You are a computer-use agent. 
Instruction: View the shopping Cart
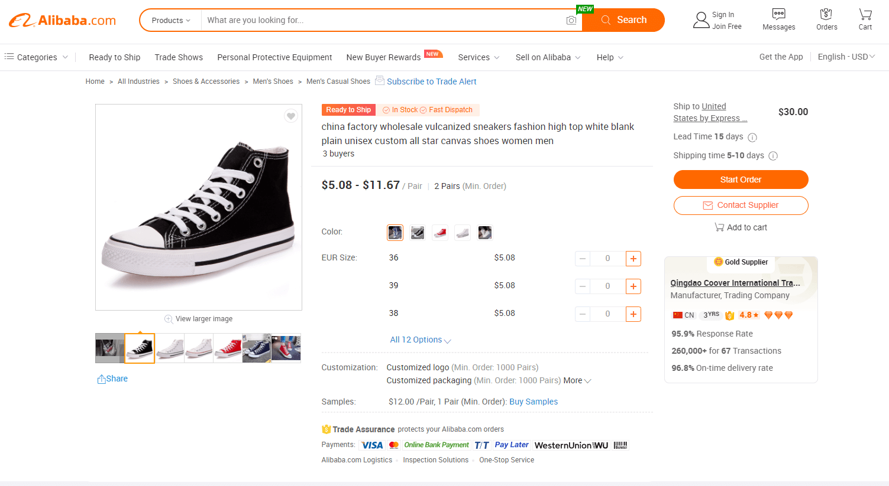[864, 19]
